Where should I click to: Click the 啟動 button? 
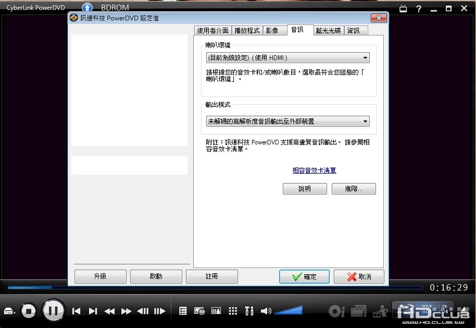(x=156, y=276)
